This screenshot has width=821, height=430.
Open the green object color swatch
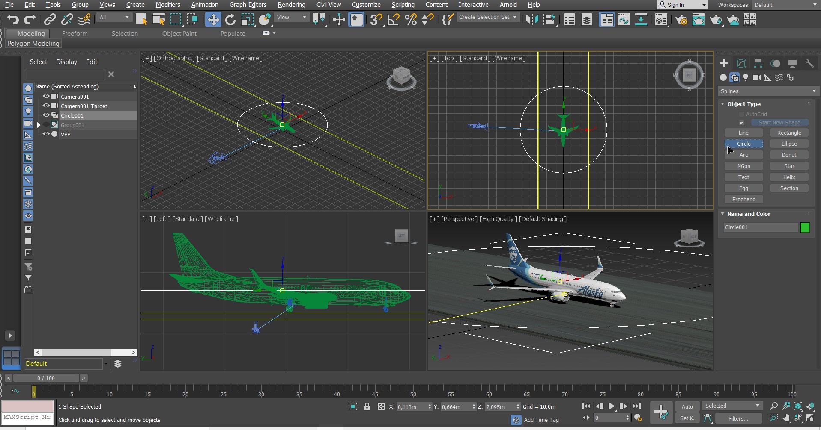point(805,227)
